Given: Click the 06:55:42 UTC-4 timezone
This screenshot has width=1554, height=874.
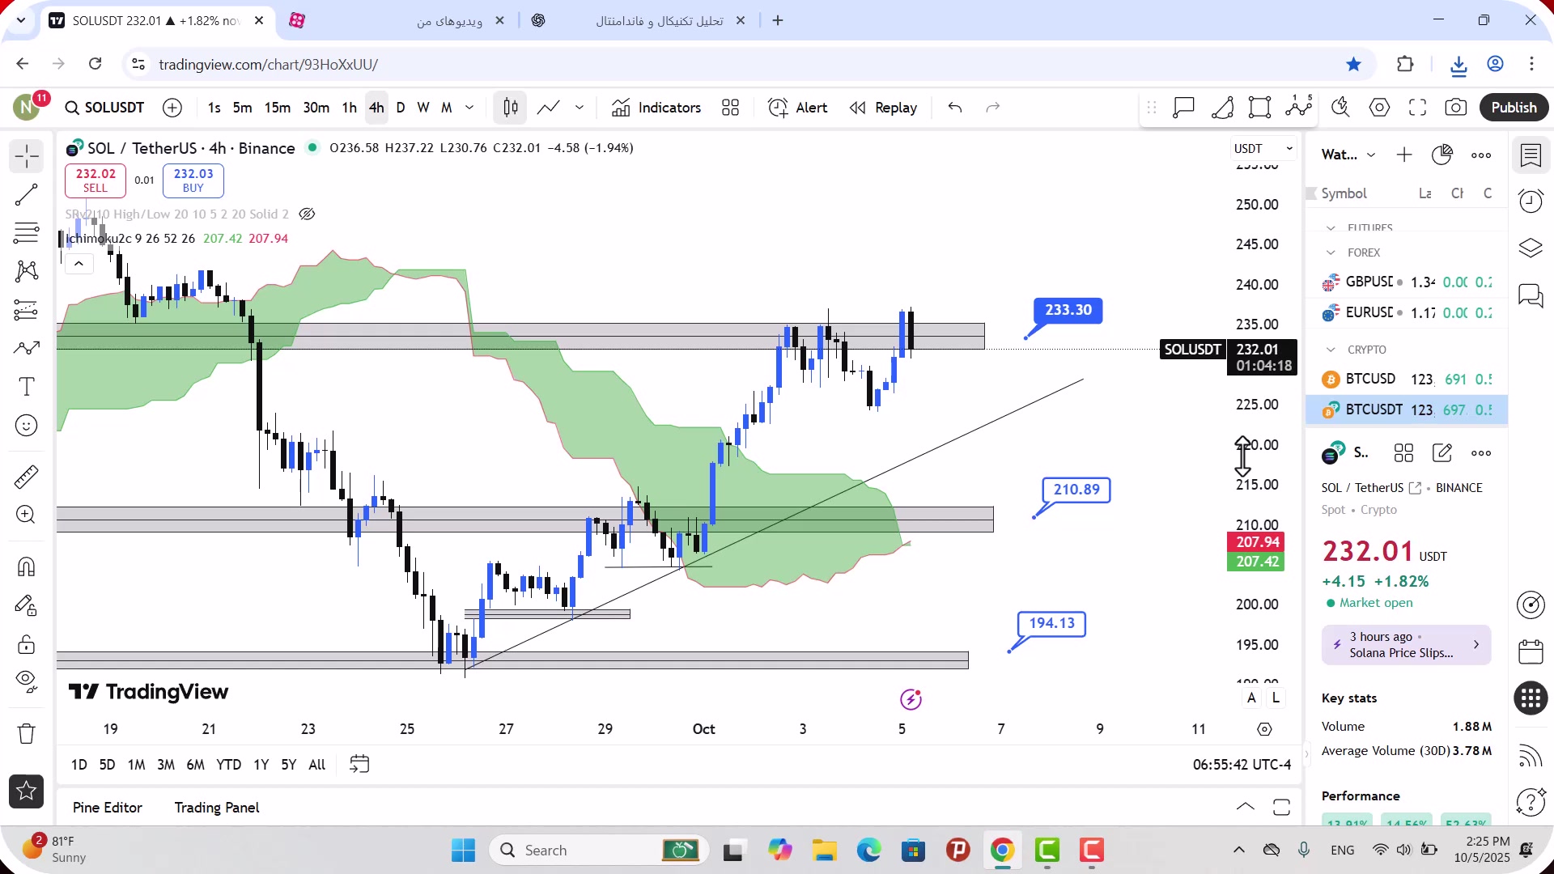Looking at the screenshot, I should click(x=1242, y=765).
